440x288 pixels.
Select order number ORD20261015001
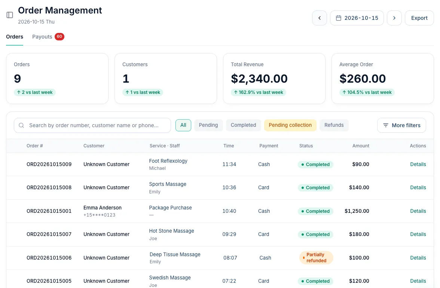[x=49, y=211]
